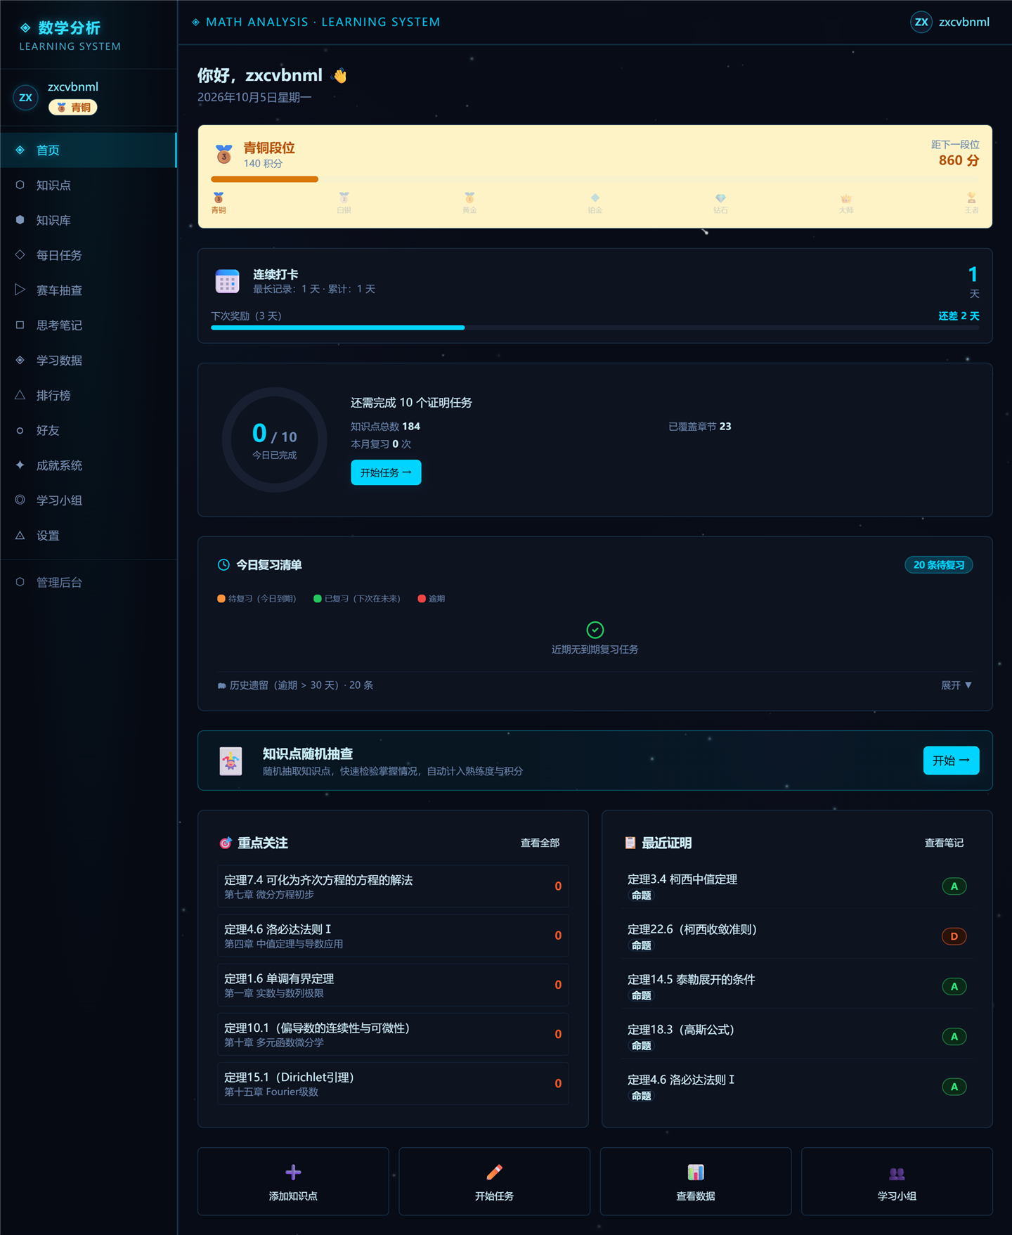Open 管理后台 in the sidebar

click(x=89, y=582)
